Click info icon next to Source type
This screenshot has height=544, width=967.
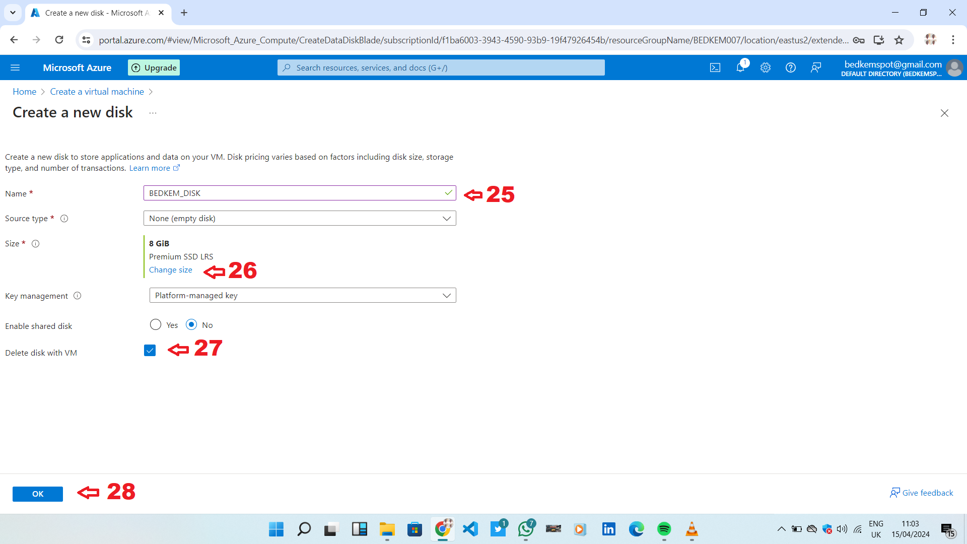click(64, 219)
